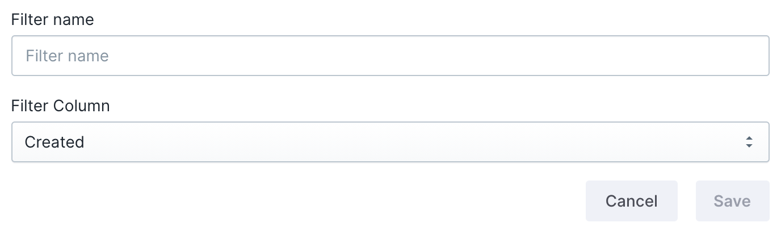Place cursor in the filter name box
781x235 pixels.
[x=390, y=56]
